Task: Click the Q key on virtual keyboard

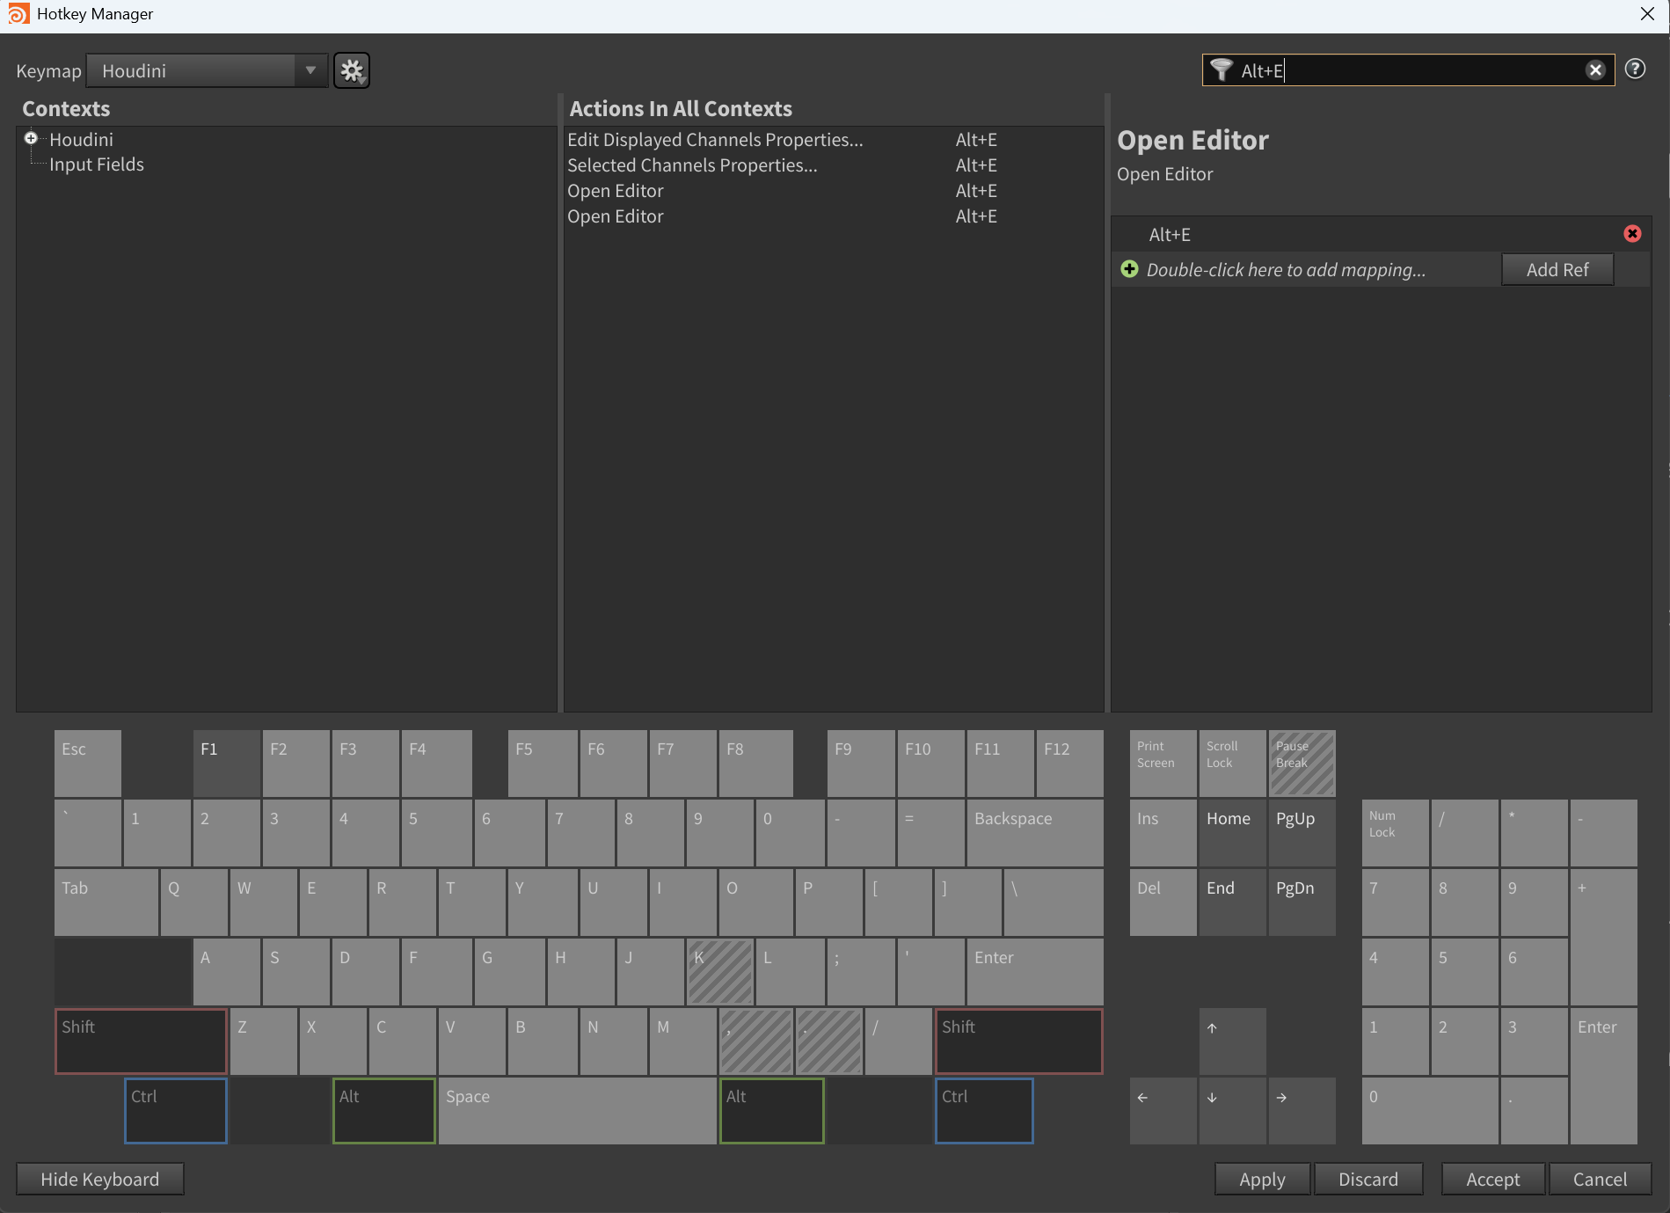Action: pos(194,902)
